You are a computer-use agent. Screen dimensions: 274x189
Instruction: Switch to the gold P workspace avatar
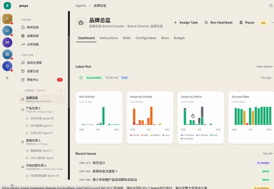click(7, 19)
